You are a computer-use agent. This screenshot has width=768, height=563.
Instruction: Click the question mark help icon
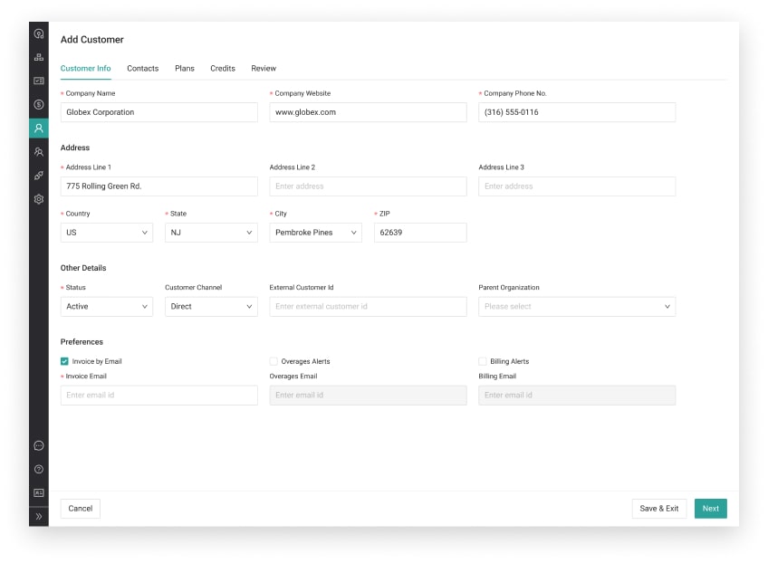coord(39,469)
